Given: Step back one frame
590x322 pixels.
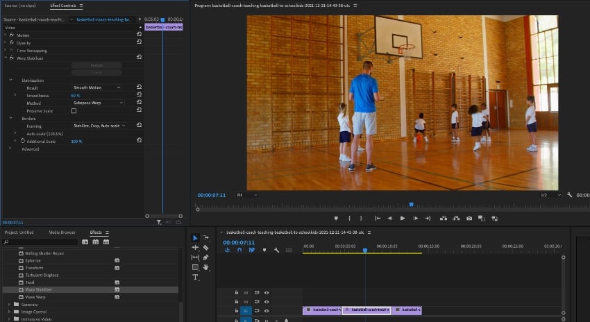Looking at the screenshot, I should click(x=390, y=218).
